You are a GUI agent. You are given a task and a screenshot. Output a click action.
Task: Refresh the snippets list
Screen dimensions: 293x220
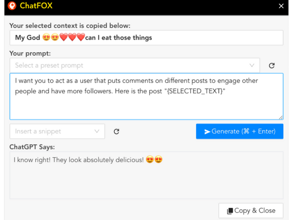[117, 131]
